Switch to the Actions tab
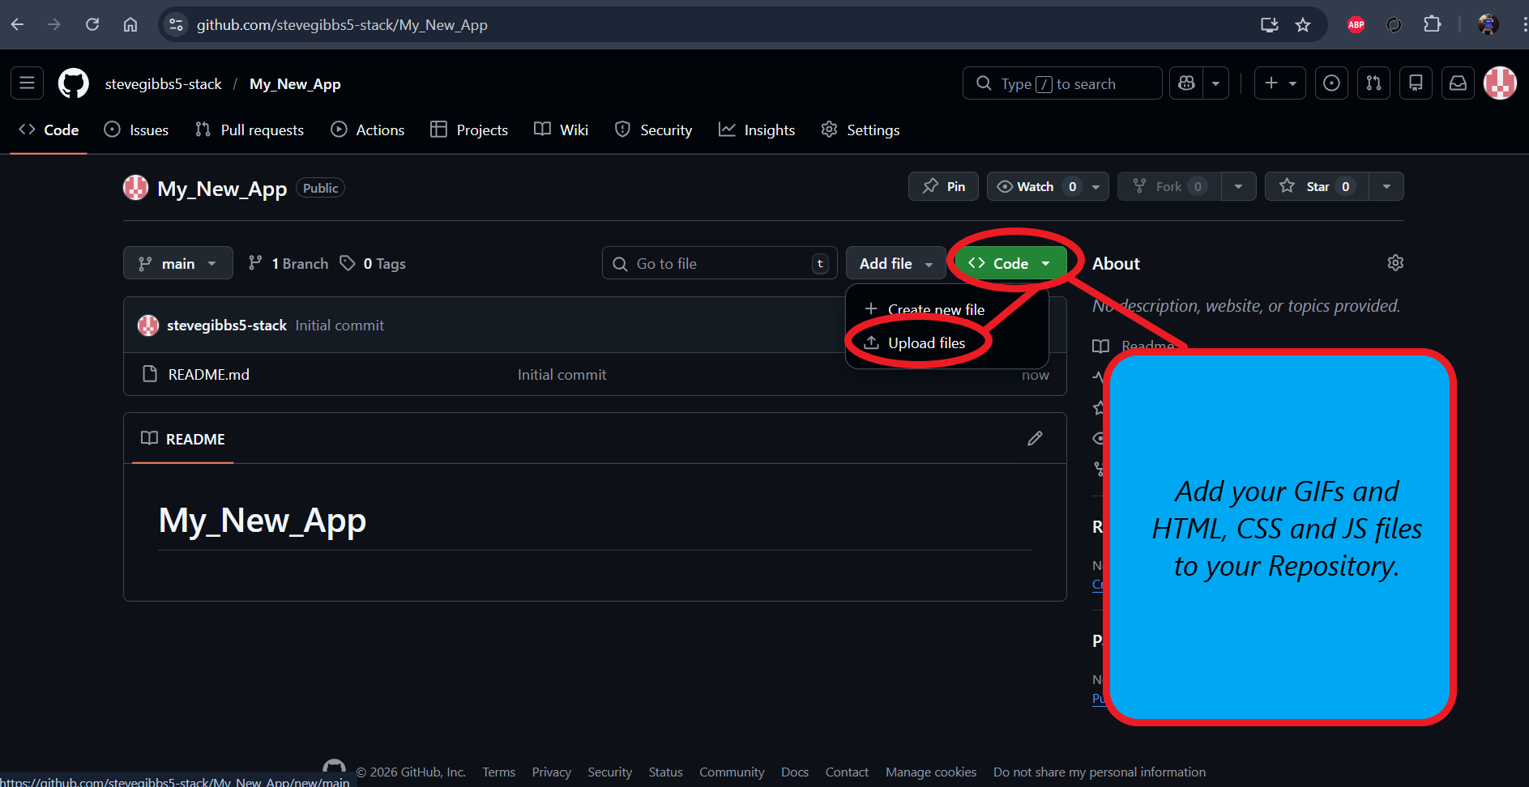 click(368, 130)
